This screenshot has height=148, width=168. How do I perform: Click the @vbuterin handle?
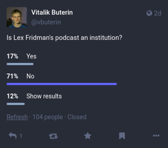46,22
